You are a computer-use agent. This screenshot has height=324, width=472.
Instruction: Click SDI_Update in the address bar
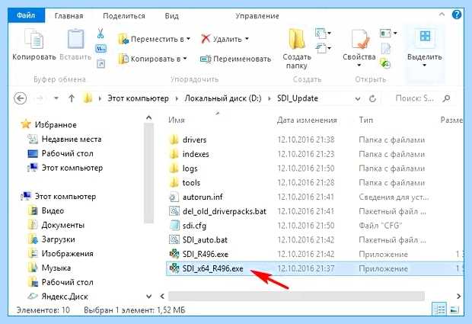pyautogui.click(x=298, y=98)
